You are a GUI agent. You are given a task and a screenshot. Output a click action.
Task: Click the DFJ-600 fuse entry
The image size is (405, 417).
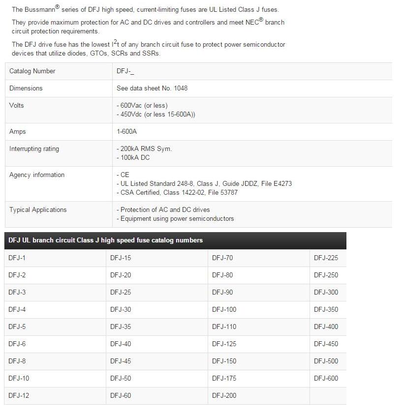326,378
